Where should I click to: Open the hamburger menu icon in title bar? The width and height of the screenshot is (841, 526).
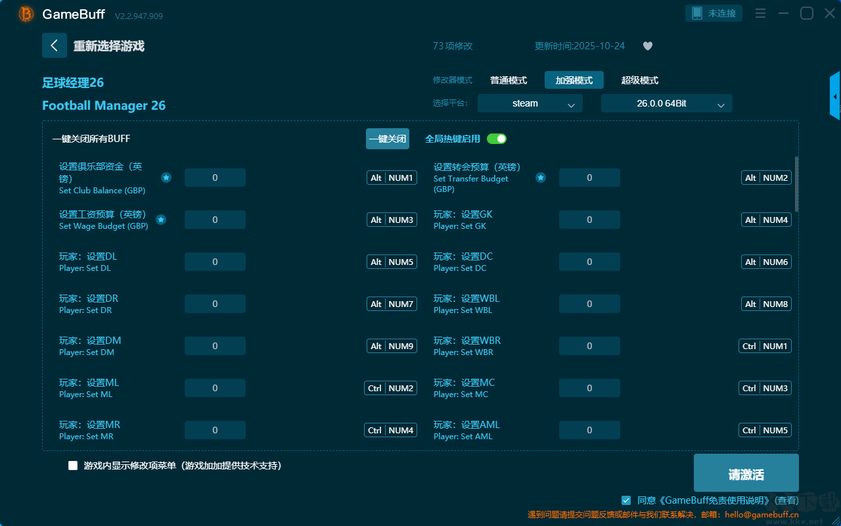click(760, 13)
